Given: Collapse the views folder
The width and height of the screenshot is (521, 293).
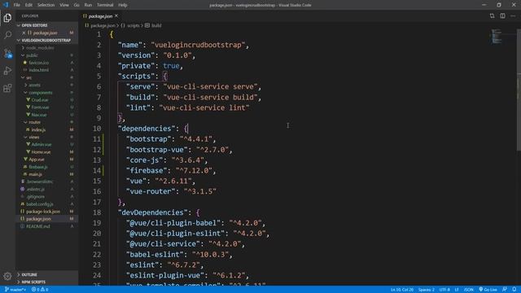Looking at the screenshot, I should click(x=46, y=137).
